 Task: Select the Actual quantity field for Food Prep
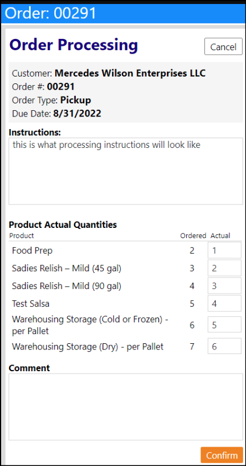point(224,251)
